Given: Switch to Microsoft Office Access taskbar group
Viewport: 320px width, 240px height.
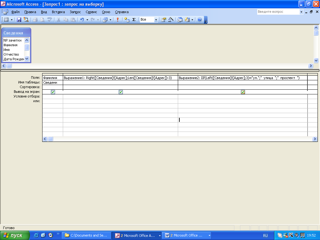Looking at the screenshot, I should tap(137, 236).
